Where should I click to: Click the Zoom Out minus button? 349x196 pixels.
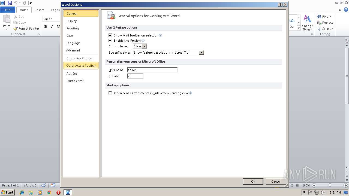point(314,185)
